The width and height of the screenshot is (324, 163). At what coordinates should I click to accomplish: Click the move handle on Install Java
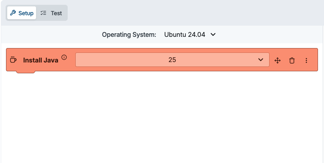(277, 60)
